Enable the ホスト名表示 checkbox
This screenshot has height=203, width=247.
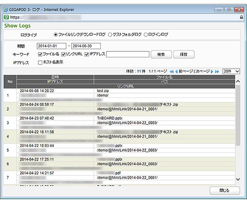click(x=40, y=63)
